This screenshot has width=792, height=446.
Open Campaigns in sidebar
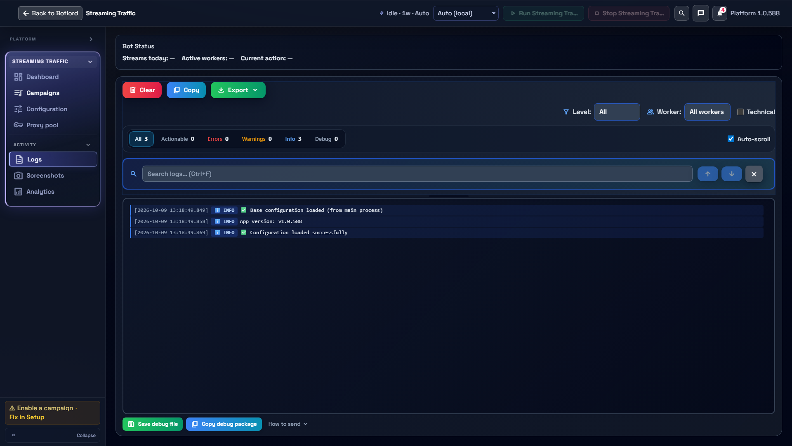coord(53,93)
